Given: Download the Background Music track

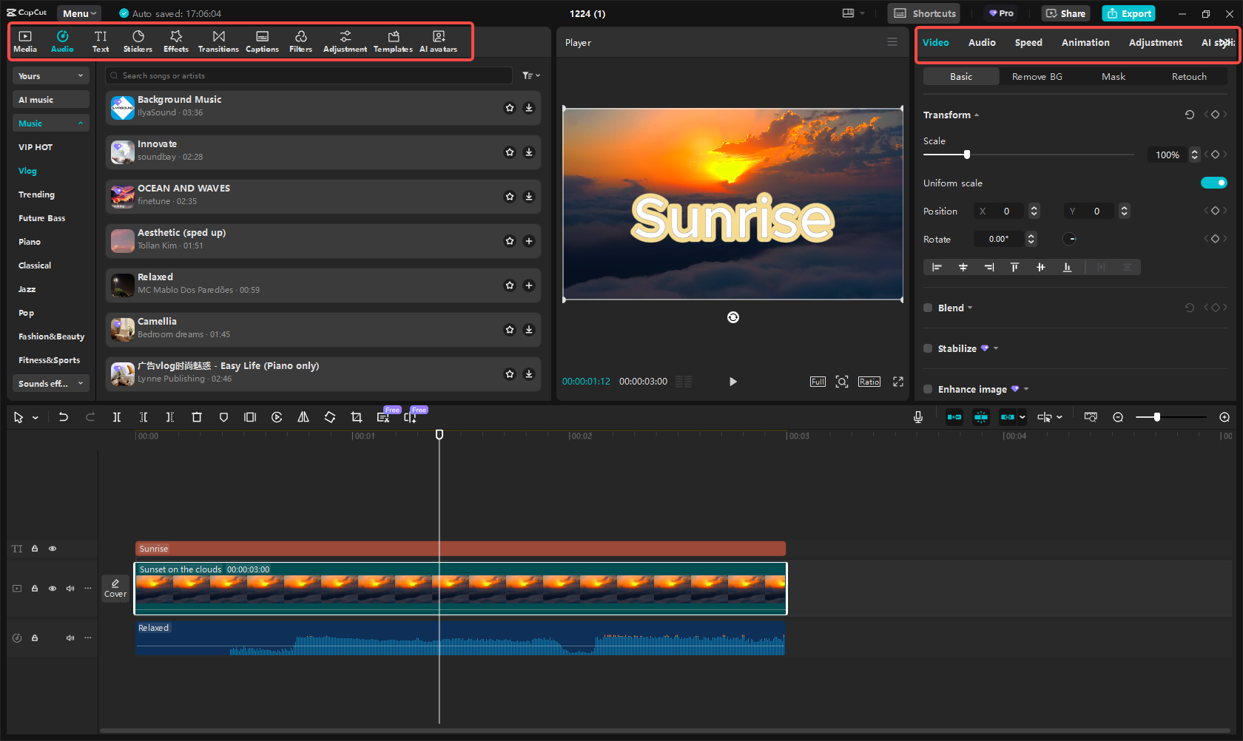Looking at the screenshot, I should coord(529,108).
